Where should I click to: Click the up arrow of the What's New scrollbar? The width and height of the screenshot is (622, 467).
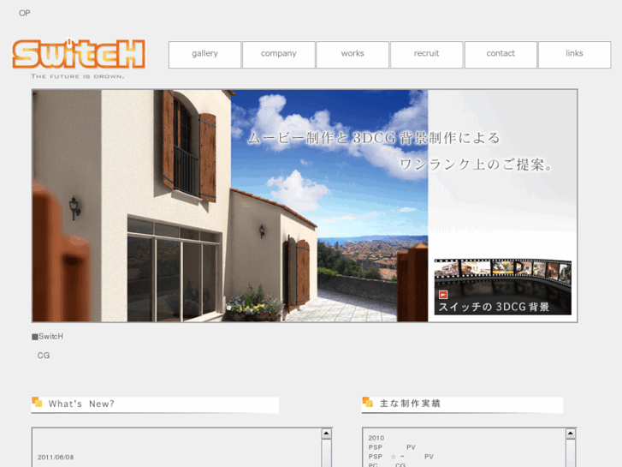326,434
